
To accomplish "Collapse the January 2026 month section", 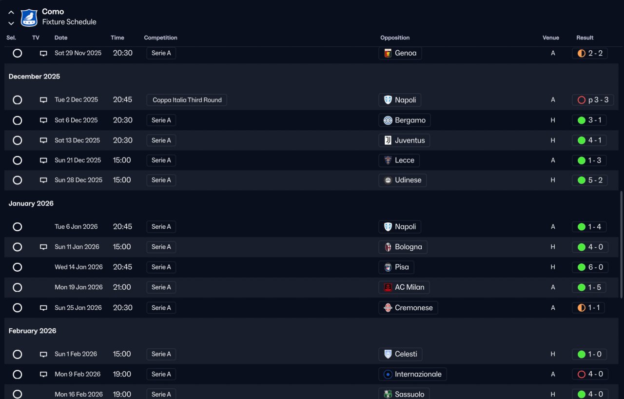I will pos(31,203).
